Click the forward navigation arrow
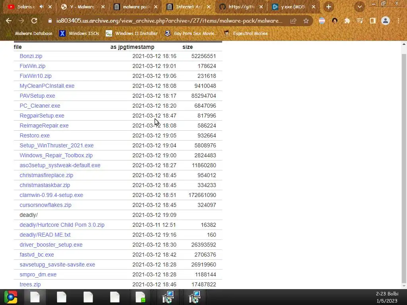 [x=21, y=21]
